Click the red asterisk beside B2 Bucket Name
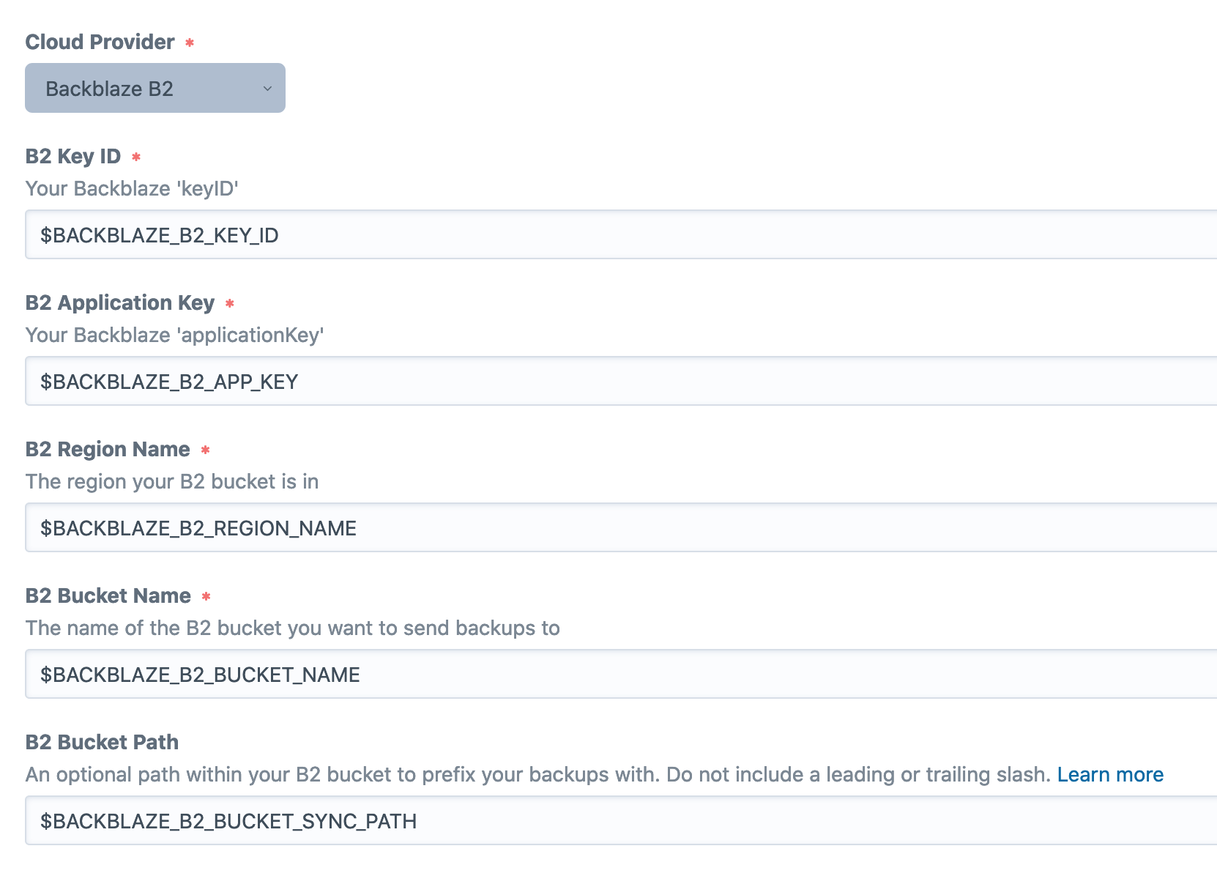This screenshot has height=876, width=1217. pos(206,596)
